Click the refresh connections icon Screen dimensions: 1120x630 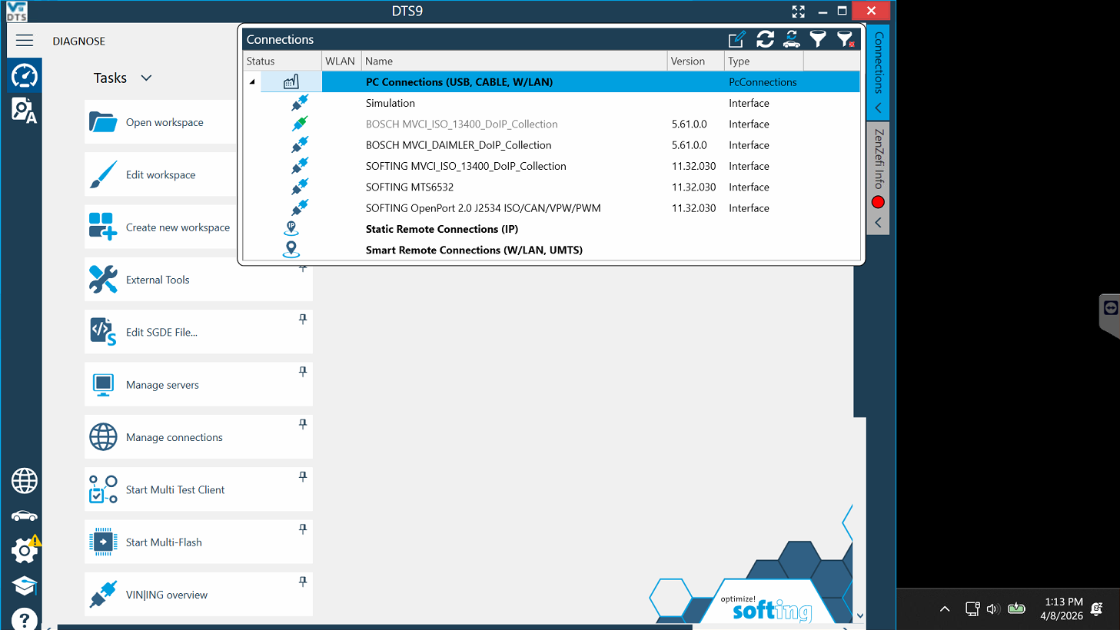765,39
